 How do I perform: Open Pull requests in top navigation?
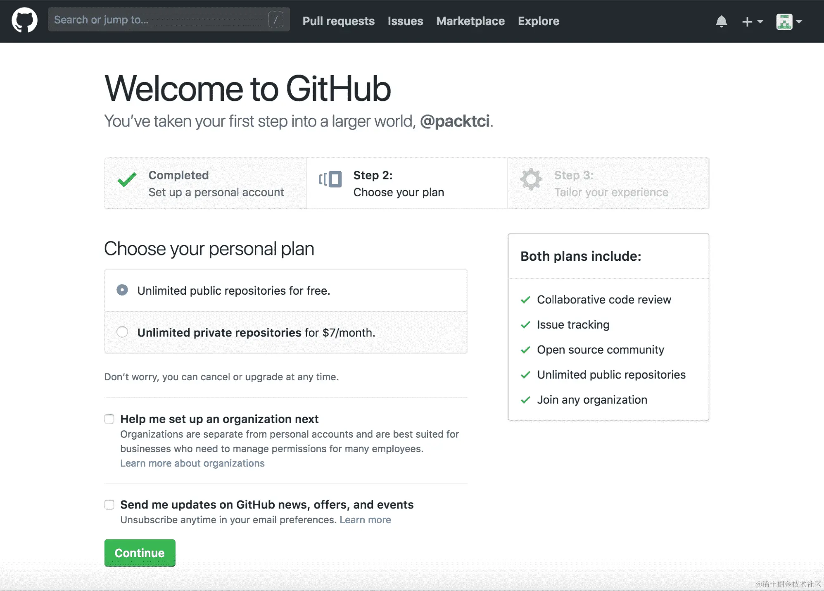pyautogui.click(x=338, y=21)
